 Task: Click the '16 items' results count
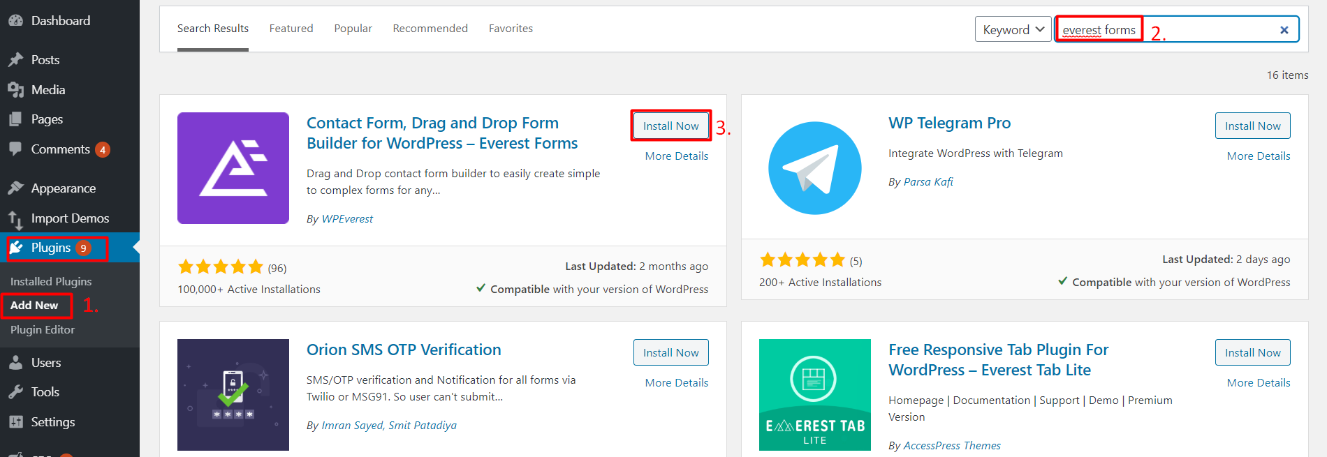click(x=1287, y=75)
